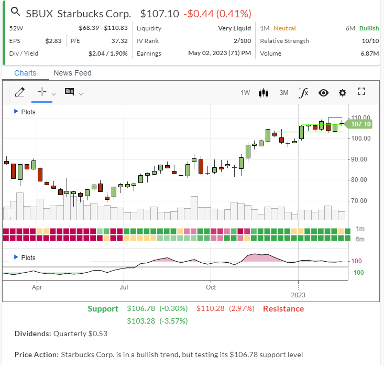The height and width of the screenshot is (365, 384).
Task: Click the Oct label on time axis
Action: 211,287
